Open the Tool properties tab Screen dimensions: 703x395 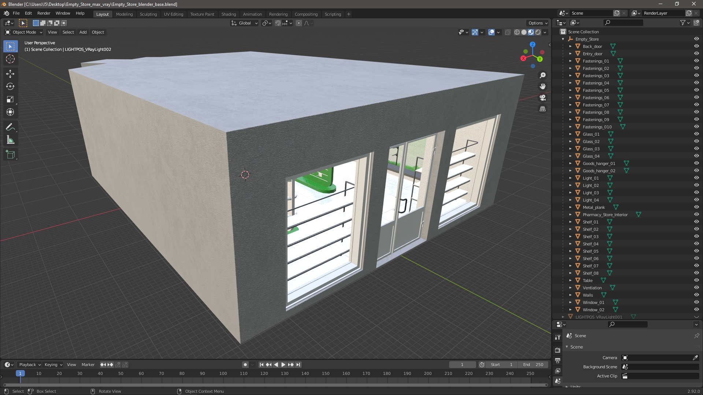click(558, 337)
